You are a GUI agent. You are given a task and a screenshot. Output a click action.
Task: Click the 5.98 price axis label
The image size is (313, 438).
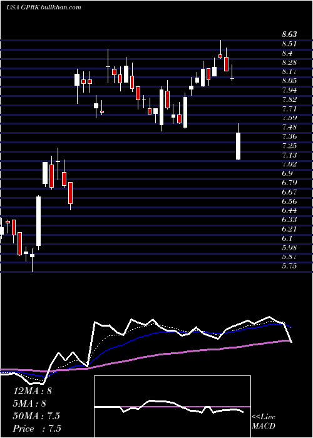tap(289, 247)
